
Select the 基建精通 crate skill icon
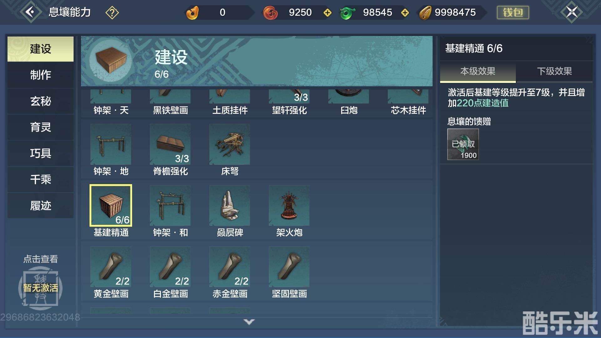pyautogui.click(x=111, y=205)
